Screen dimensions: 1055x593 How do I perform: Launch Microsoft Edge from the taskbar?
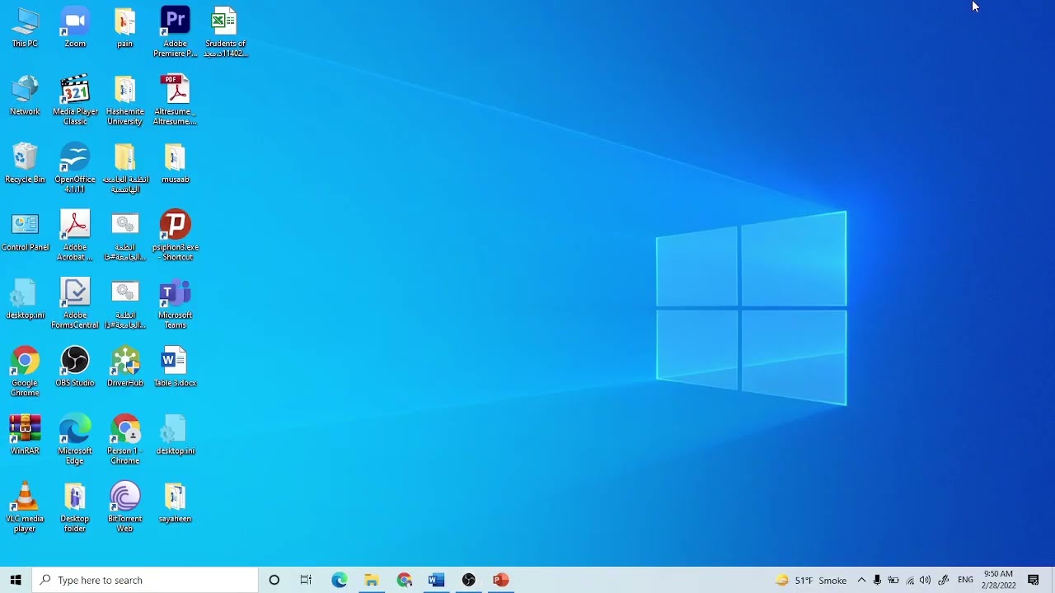point(340,580)
